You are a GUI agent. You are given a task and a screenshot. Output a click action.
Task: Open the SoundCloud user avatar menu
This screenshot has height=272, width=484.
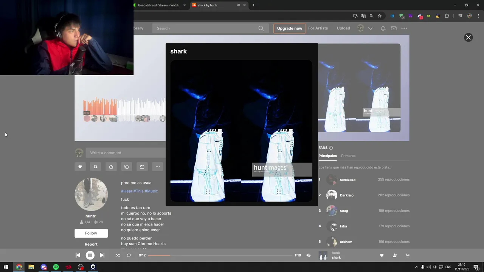[360, 28]
